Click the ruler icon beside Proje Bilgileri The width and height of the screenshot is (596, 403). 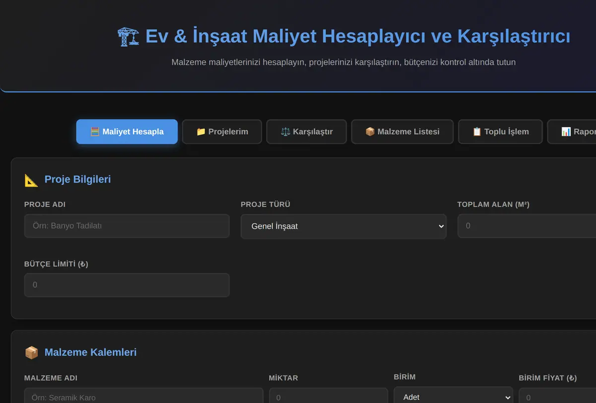click(31, 179)
